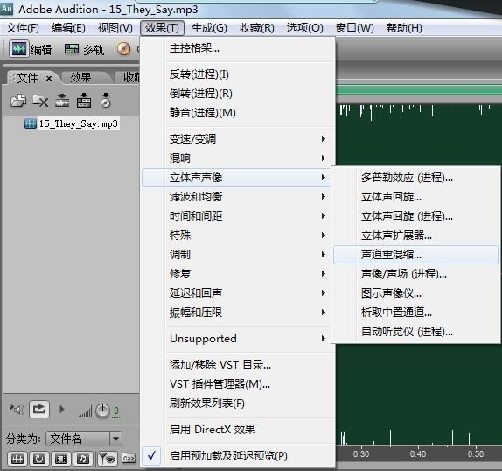Toggle show video files filter button
Viewport: 502px width, 471px height.
(61, 459)
